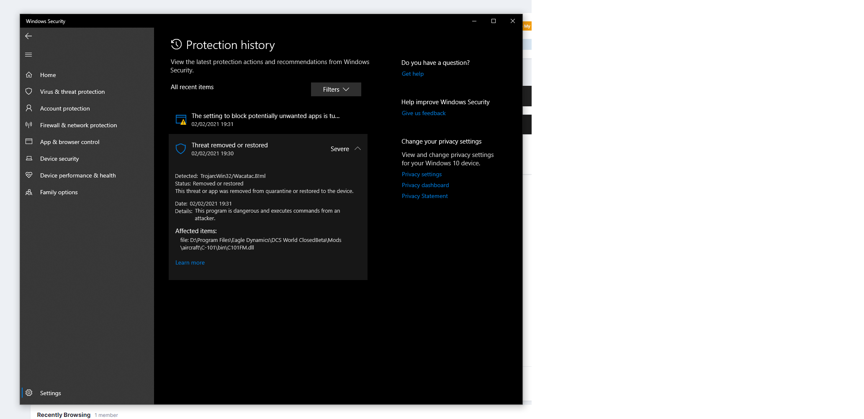This screenshot has width=864, height=419.
Task: Open Device performance & health section
Action: click(87, 175)
